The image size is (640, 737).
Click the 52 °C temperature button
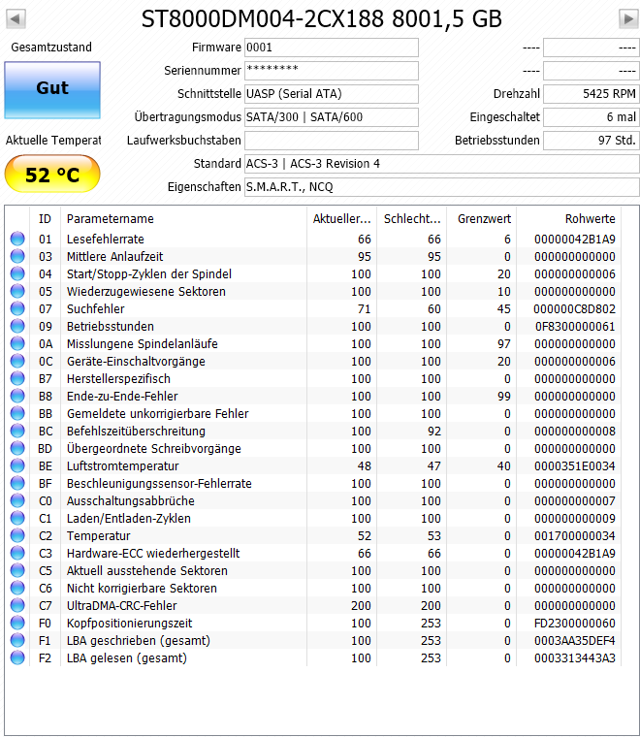tap(52, 174)
